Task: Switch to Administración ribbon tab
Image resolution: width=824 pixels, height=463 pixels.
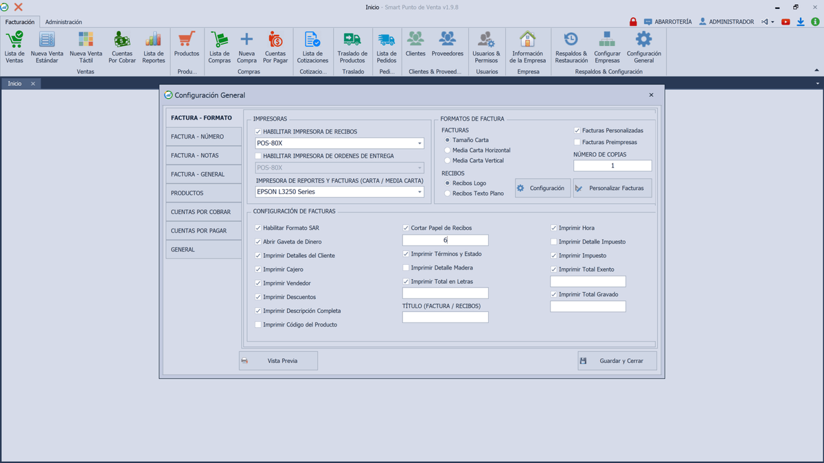Action: (64, 22)
